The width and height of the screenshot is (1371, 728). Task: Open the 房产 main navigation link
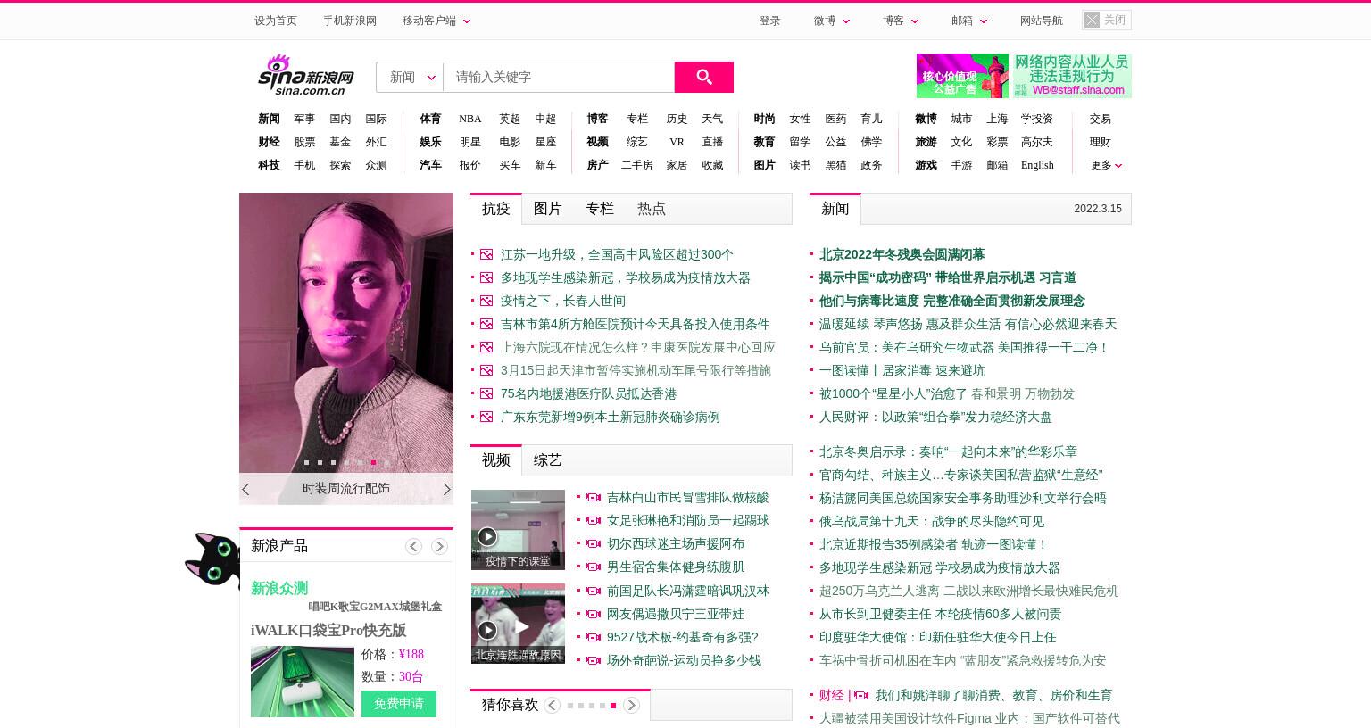(x=597, y=165)
